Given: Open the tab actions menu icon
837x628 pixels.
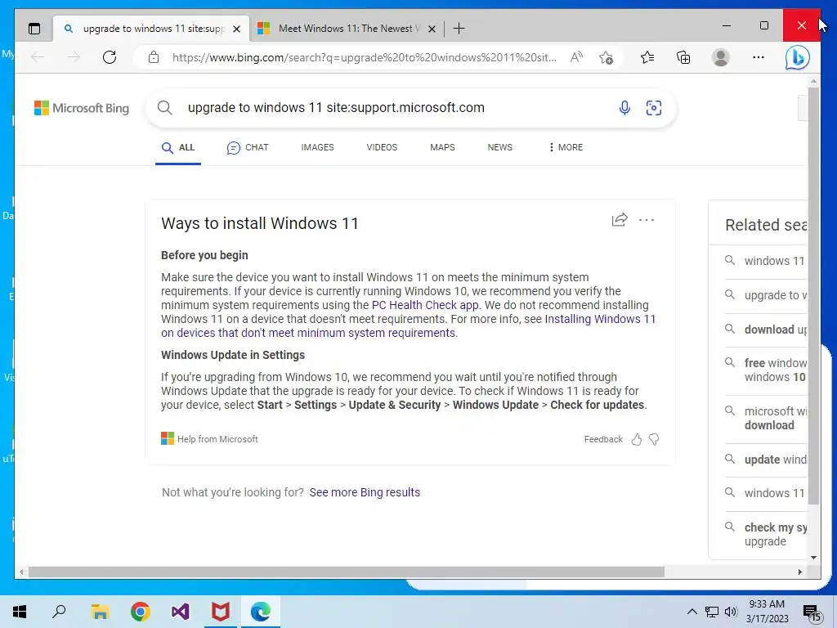Looking at the screenshot, I should [34, 29].
